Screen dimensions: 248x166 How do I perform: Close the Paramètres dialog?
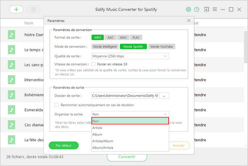pyautogui.click(x=189, y=20)
